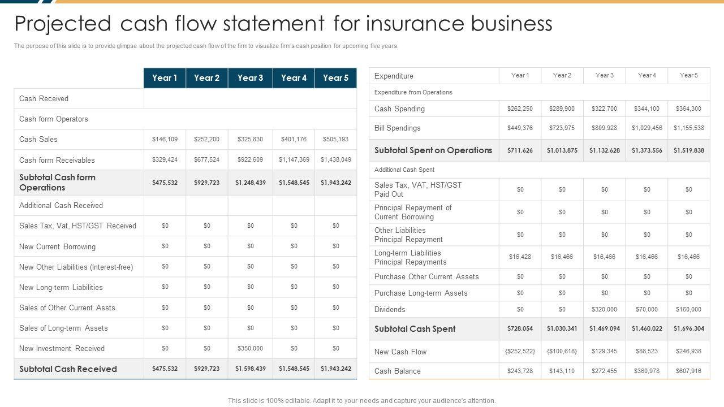
Task: Select the Dividends row label
Action: 390,309
